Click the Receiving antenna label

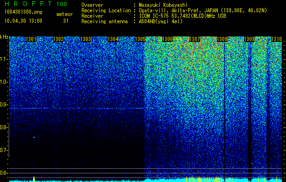[105, 21]
